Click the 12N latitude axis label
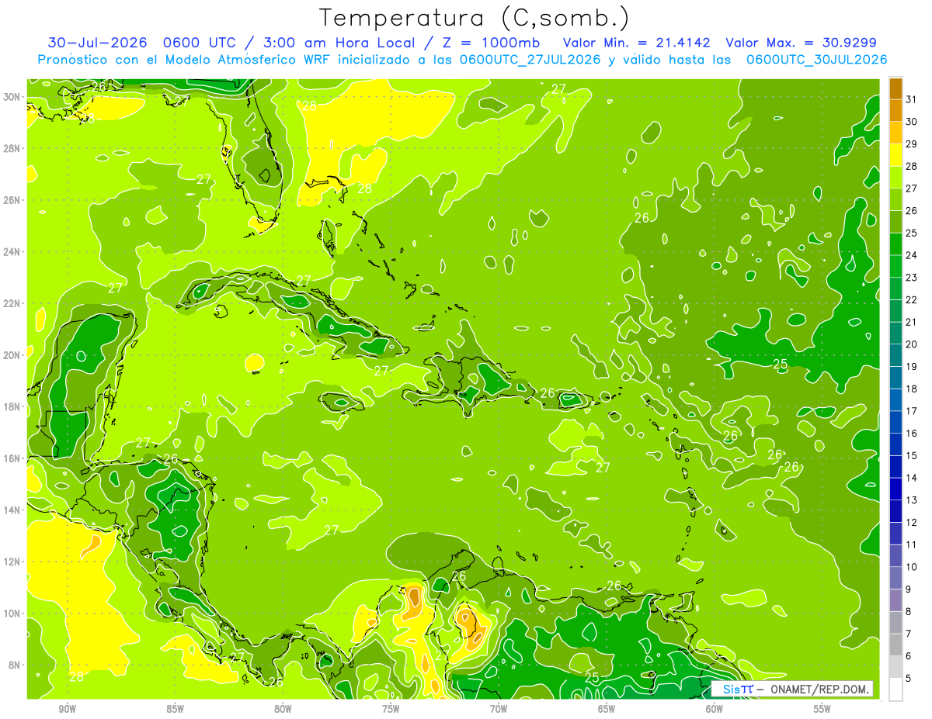932x719 pixels. [x=13, y=562]
